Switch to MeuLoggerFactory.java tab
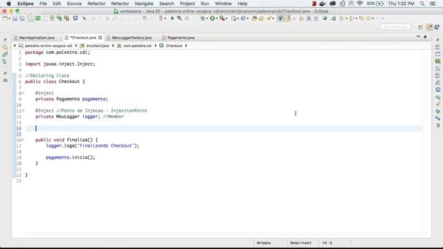 [x=132, y=37]
